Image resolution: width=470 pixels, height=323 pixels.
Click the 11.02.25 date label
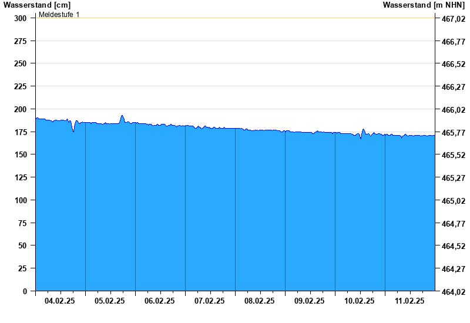click(x=409, y=301)
